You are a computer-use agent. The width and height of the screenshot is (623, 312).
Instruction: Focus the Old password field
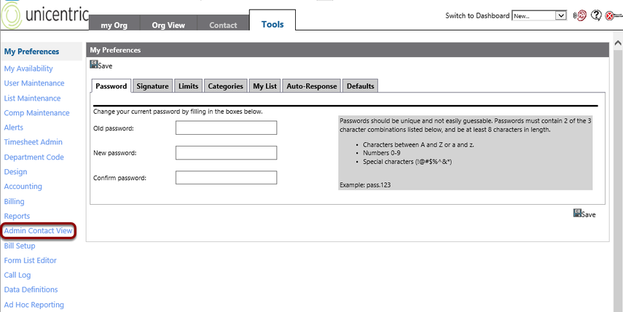point(226,128)
